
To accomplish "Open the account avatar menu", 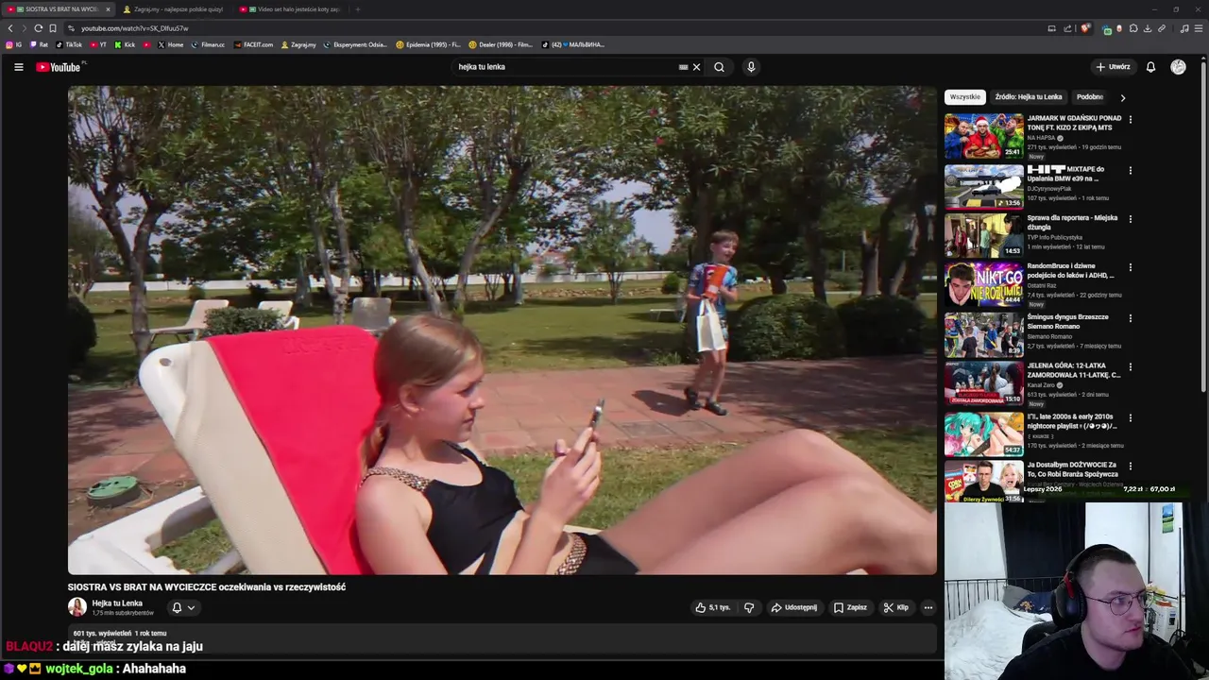I will coord(1178,67).
